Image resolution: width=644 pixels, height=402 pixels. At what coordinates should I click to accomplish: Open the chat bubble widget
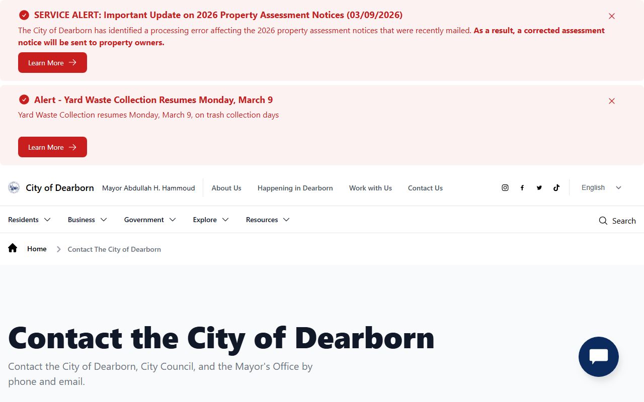pos(599,356)
